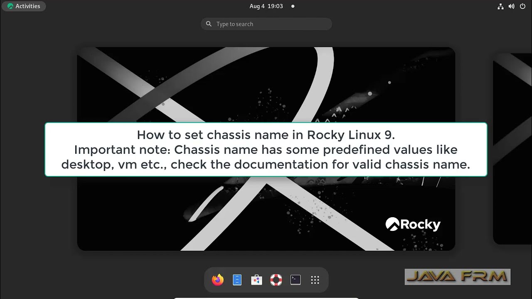
Task: Click the network status icon
Action: 500,6
